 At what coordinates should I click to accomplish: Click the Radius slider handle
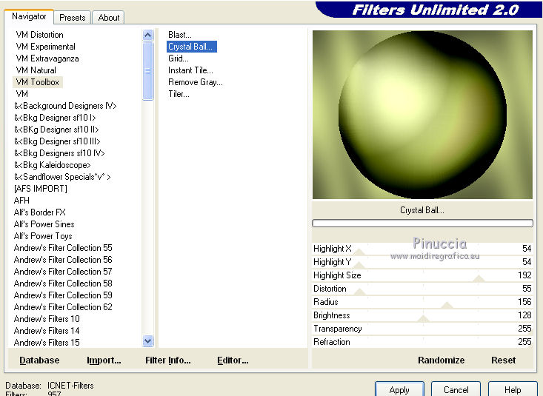pyautogui.click(x=447, y=305)
